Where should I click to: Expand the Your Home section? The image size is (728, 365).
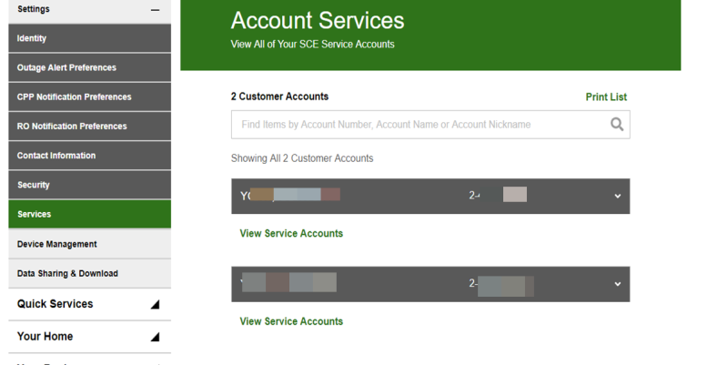(x=154, y=337)
